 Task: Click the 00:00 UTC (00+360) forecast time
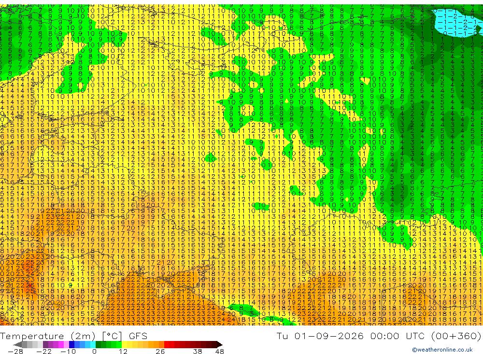(426, 336)
